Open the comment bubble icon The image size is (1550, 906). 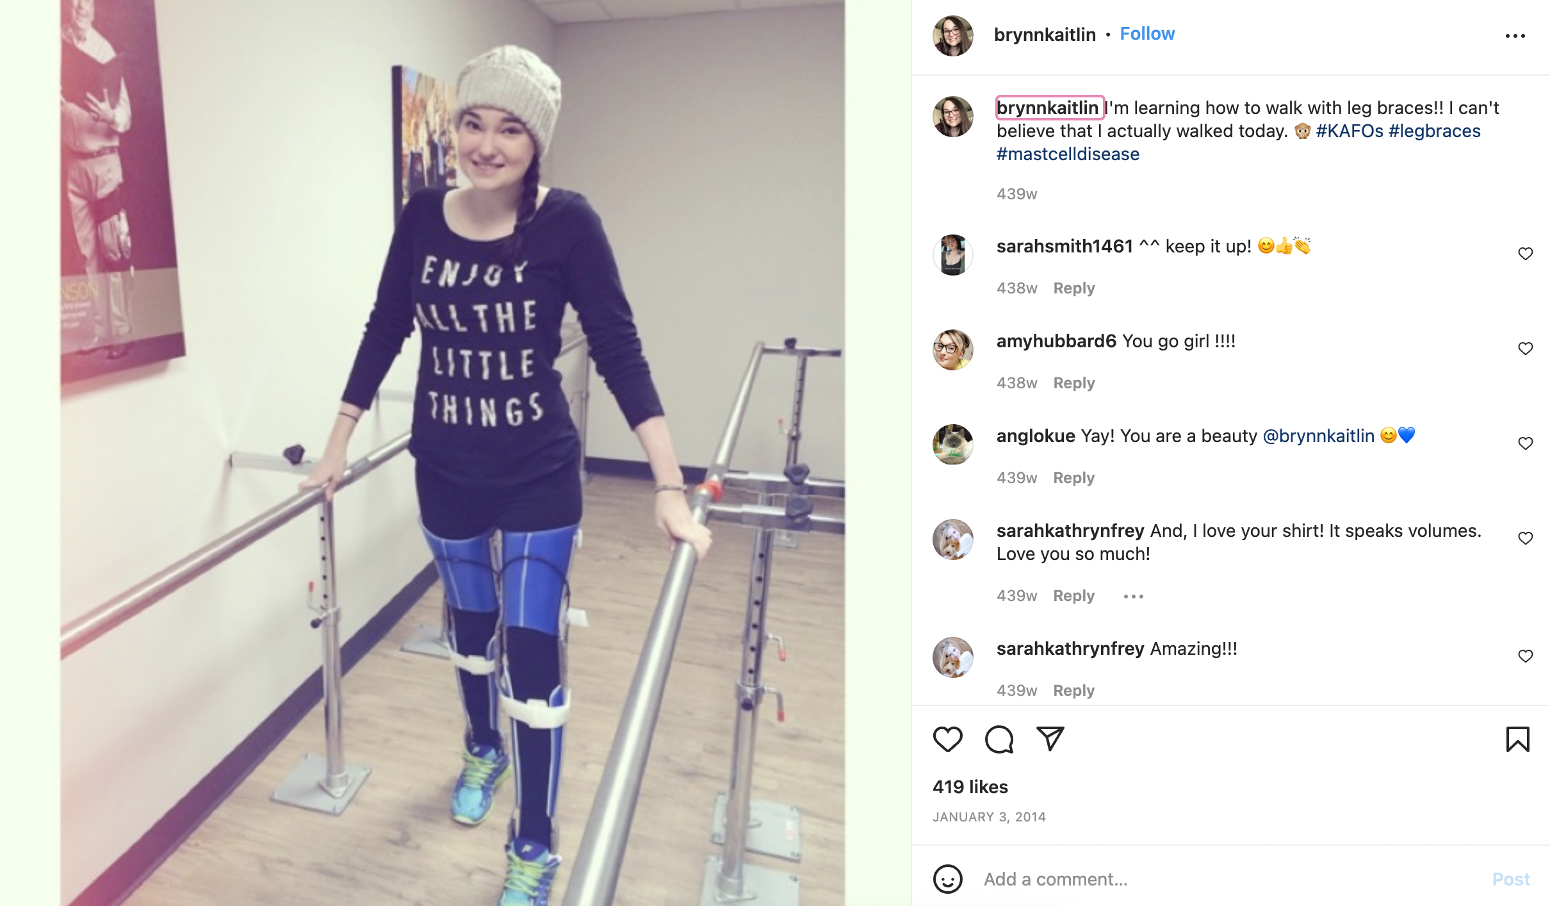999,739
